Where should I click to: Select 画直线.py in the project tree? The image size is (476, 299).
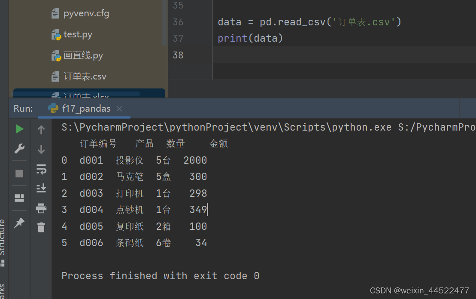click(x=83, y=55)
